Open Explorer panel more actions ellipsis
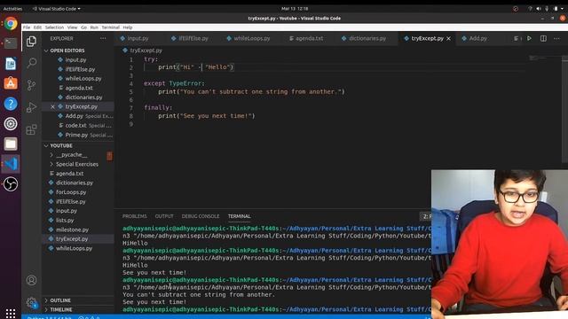 point(103,38)
